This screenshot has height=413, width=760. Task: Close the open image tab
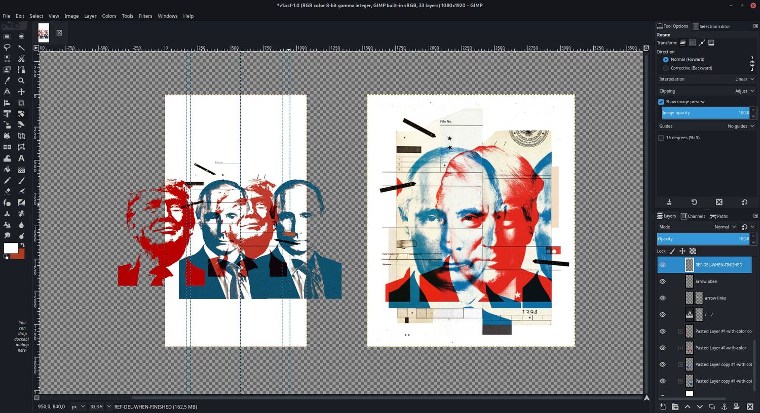click(x=59, y=33)
